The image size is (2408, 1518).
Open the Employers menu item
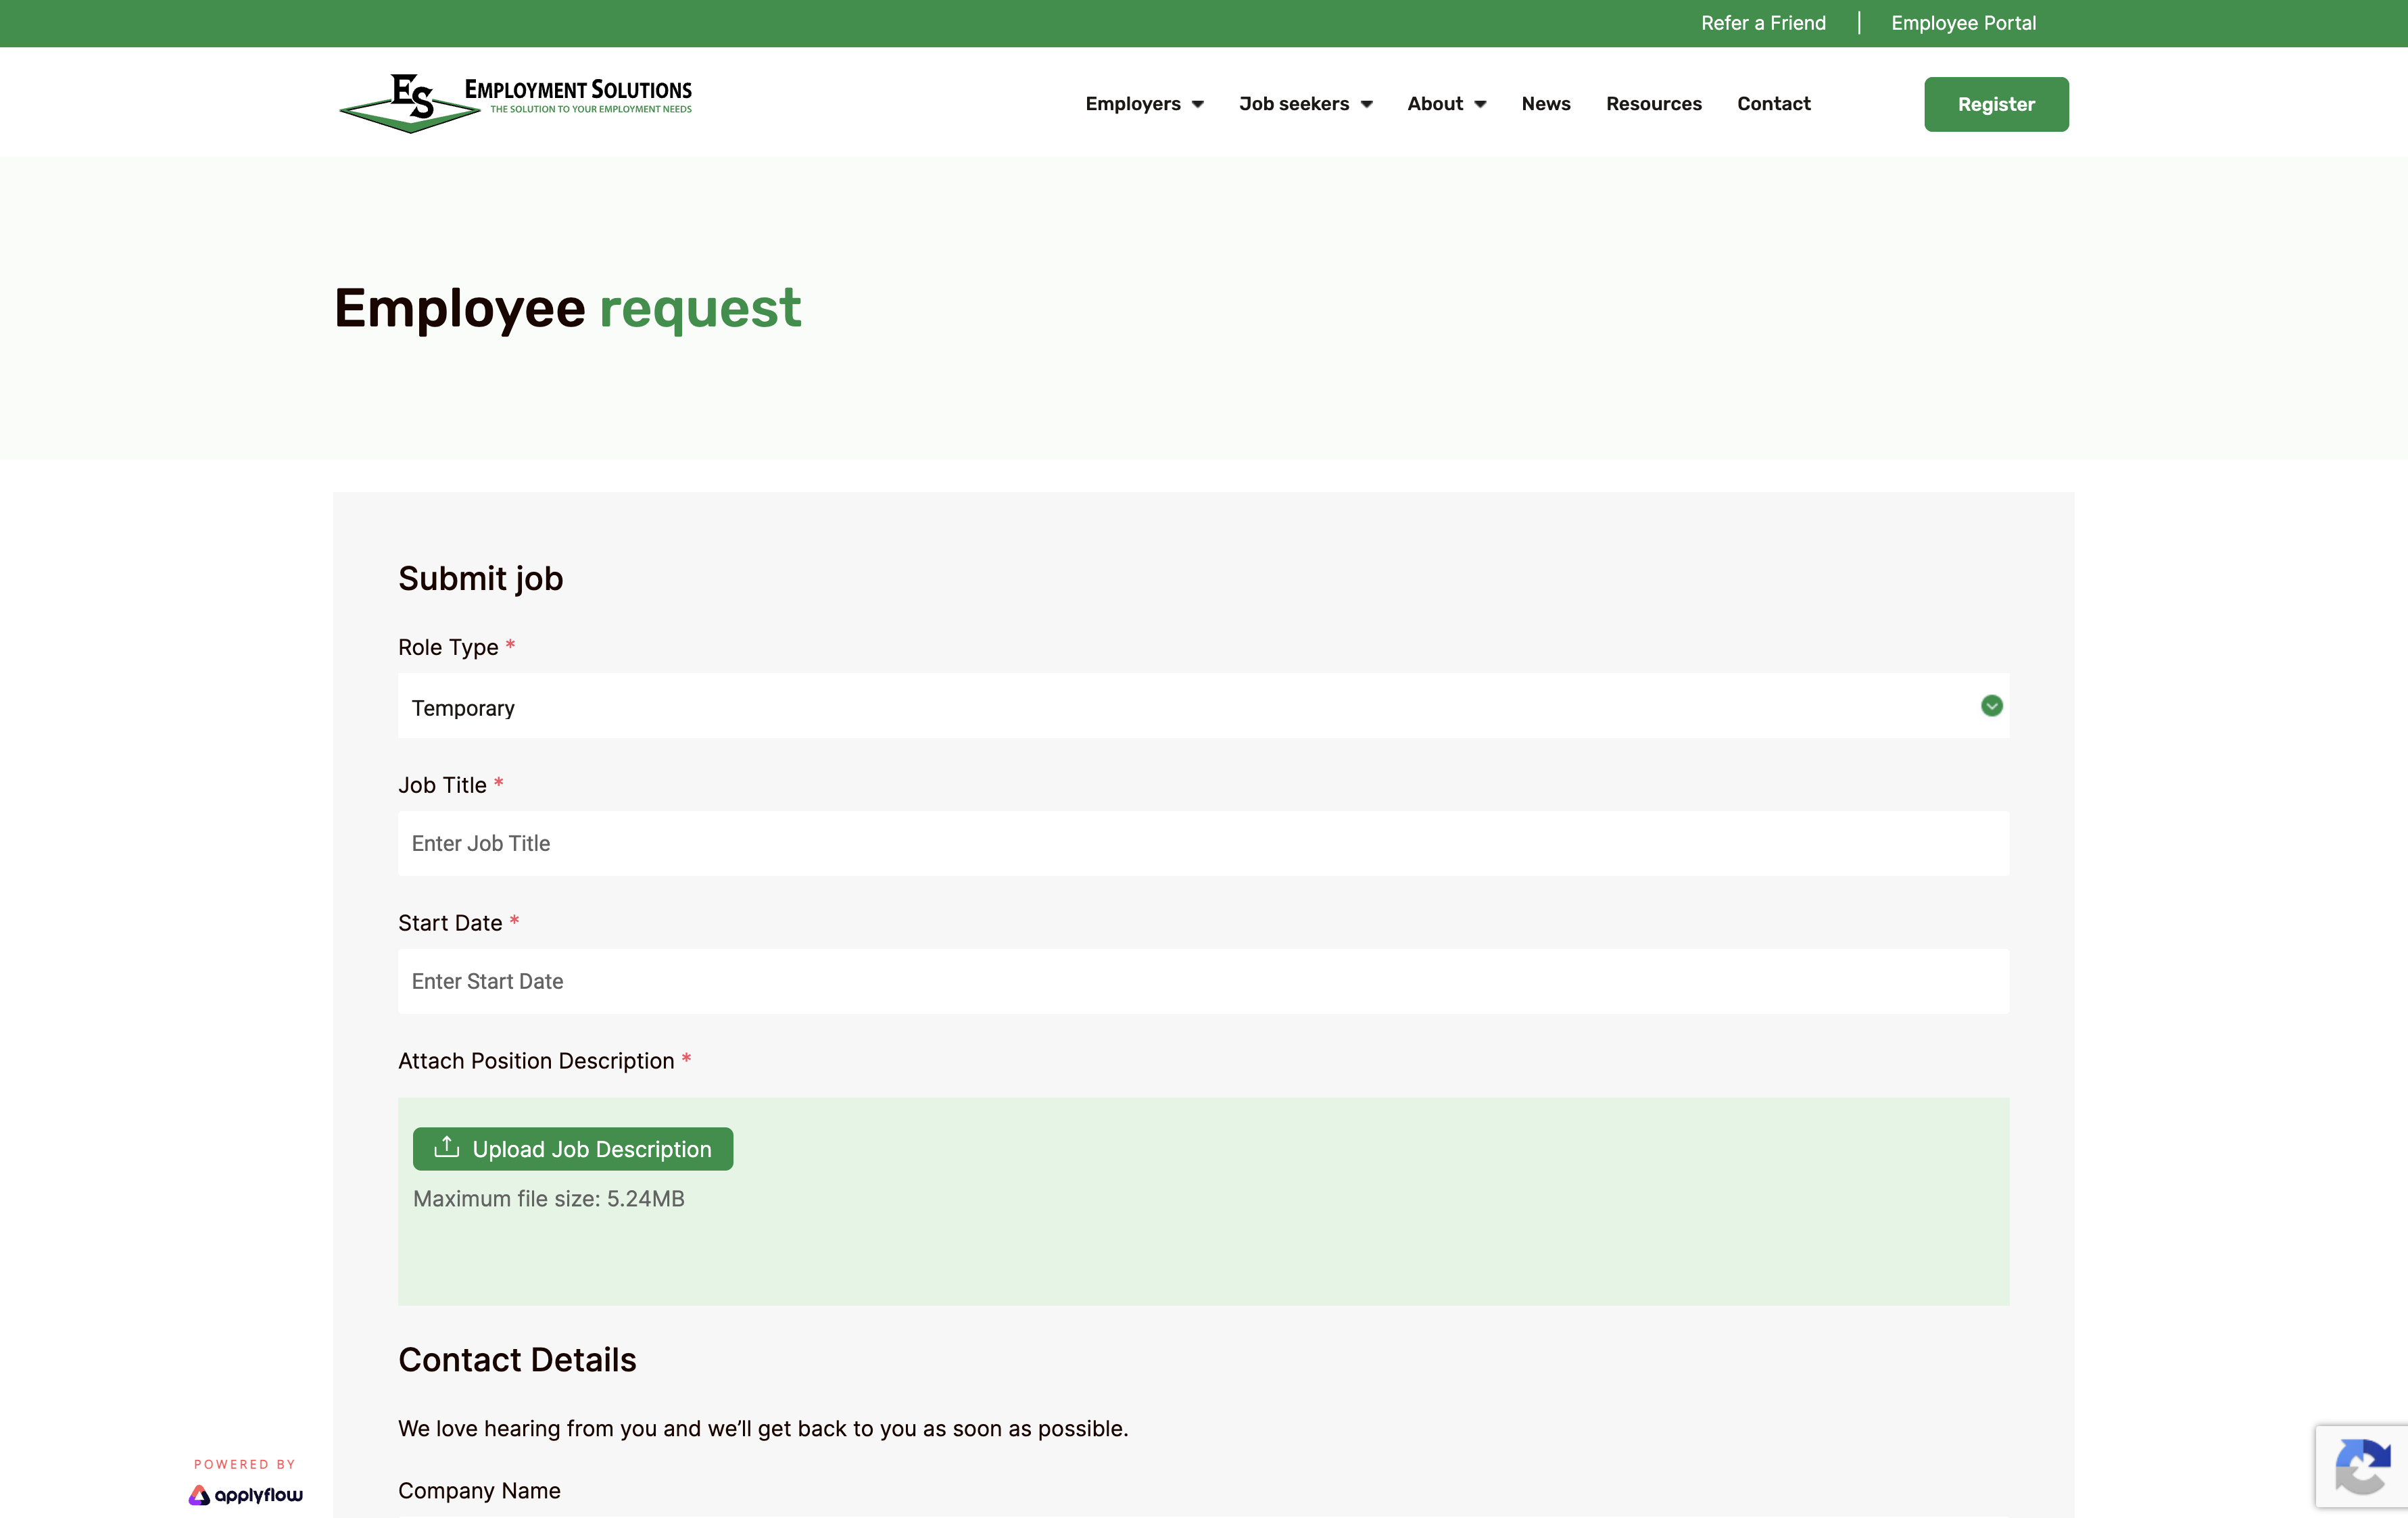(1132, 104)
